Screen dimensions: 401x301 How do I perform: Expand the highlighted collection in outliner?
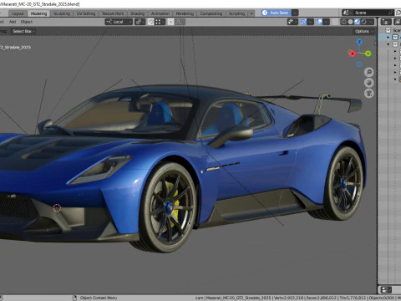point(388,38)
